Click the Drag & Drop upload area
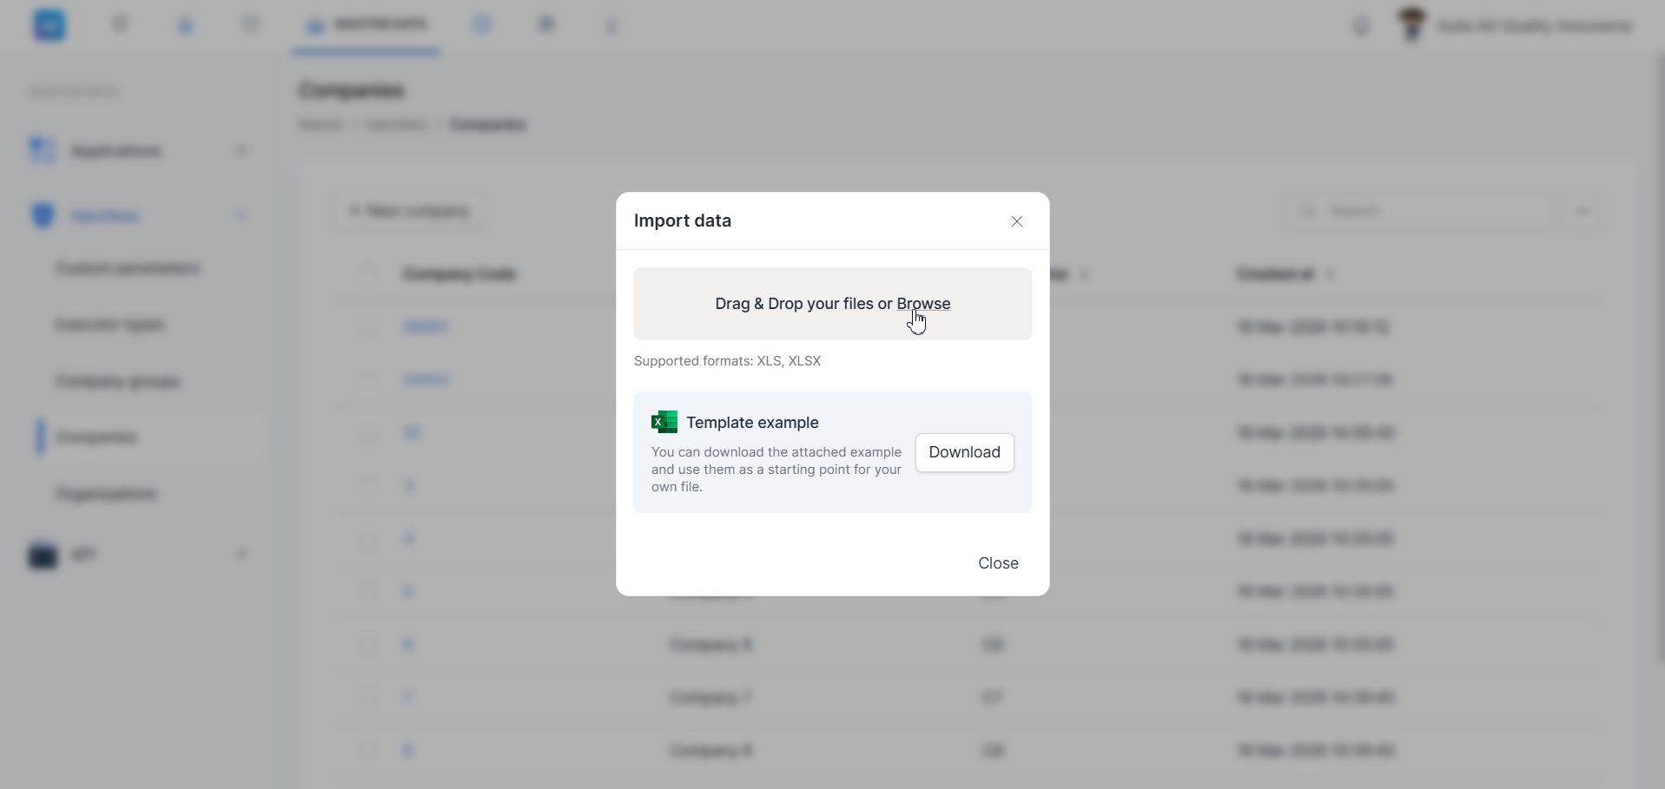 (x=832, y=304)
